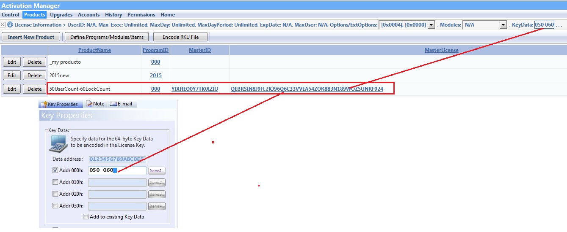Expand the Modules dropdown
567x232 pixels.
503,25
